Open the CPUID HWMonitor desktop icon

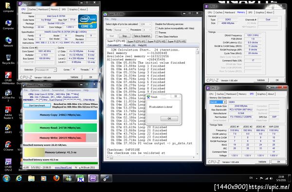point(8,78)
